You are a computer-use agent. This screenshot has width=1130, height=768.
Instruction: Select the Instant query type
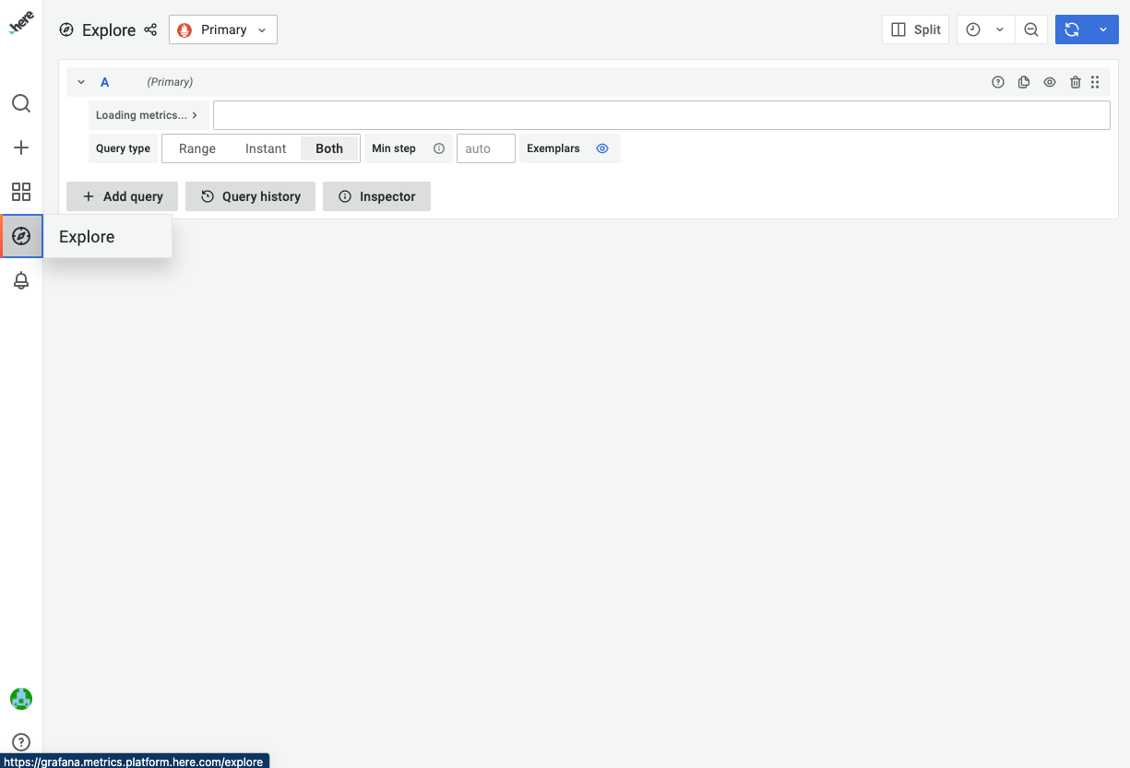(x=266, y=148)
